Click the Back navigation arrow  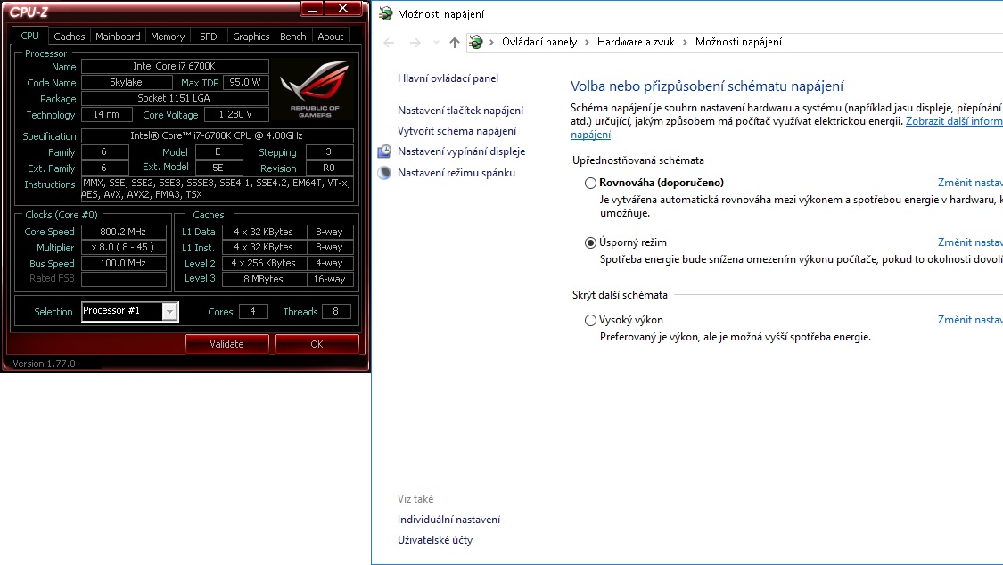pos(389,42)
